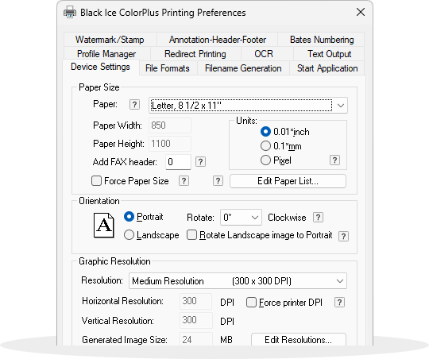Click the Paper Height field
This screenshot has width=429, height=359.
tap(170, 144)
